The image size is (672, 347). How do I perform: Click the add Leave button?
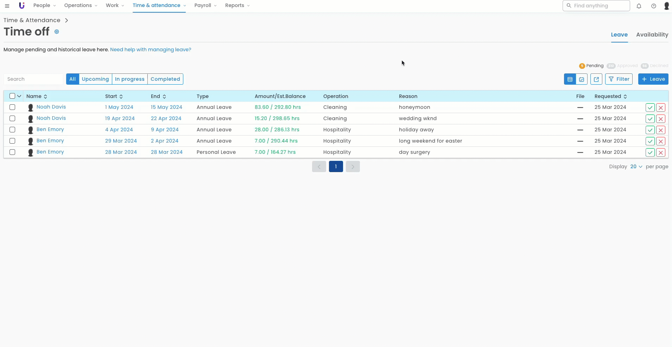coord(653,79)
